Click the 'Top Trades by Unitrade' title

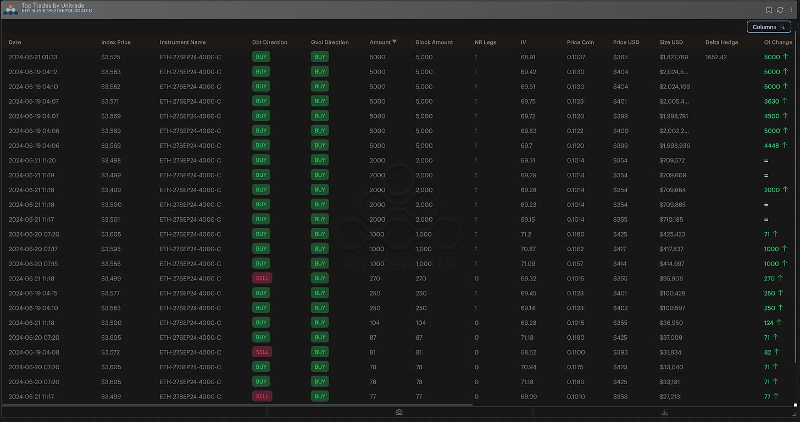(53, 5)
